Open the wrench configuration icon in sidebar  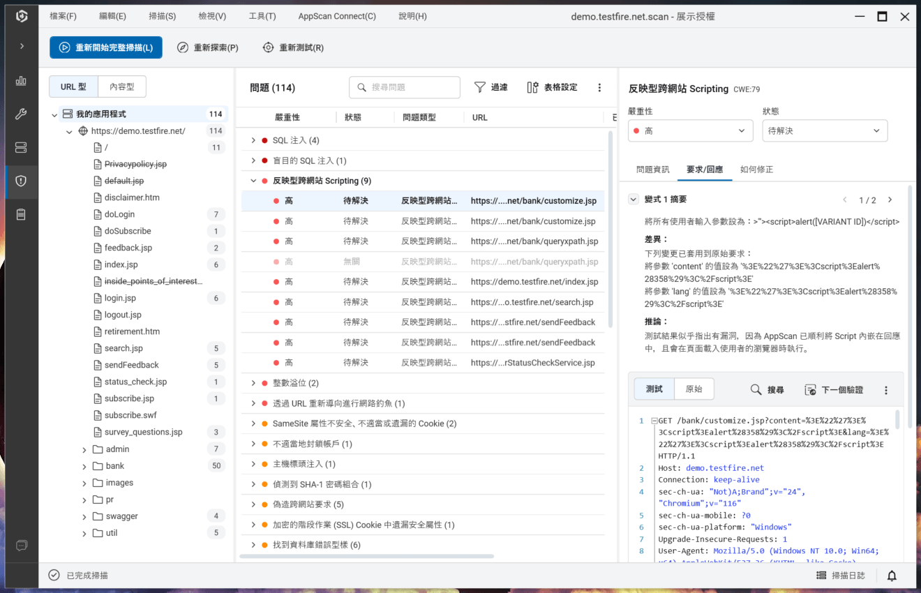coord(21,114)
